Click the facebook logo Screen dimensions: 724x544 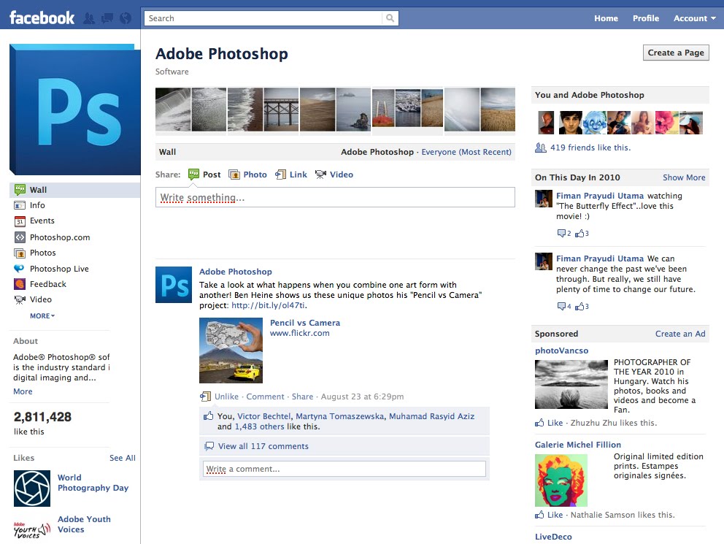coord(42,18)
